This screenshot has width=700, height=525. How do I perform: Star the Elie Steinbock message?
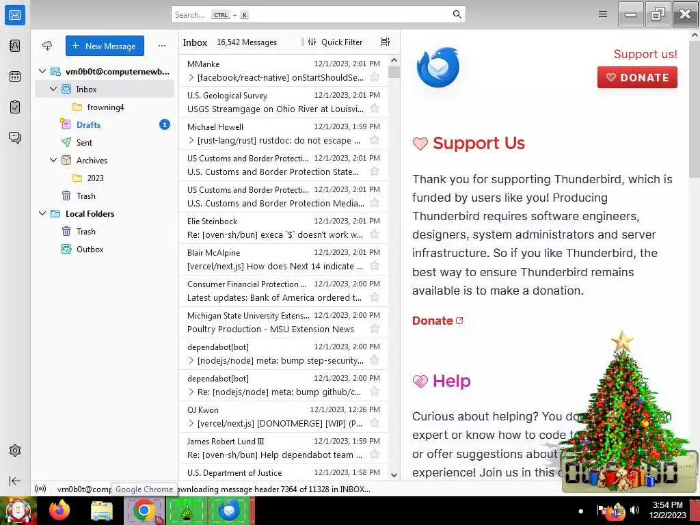point(375,234)
